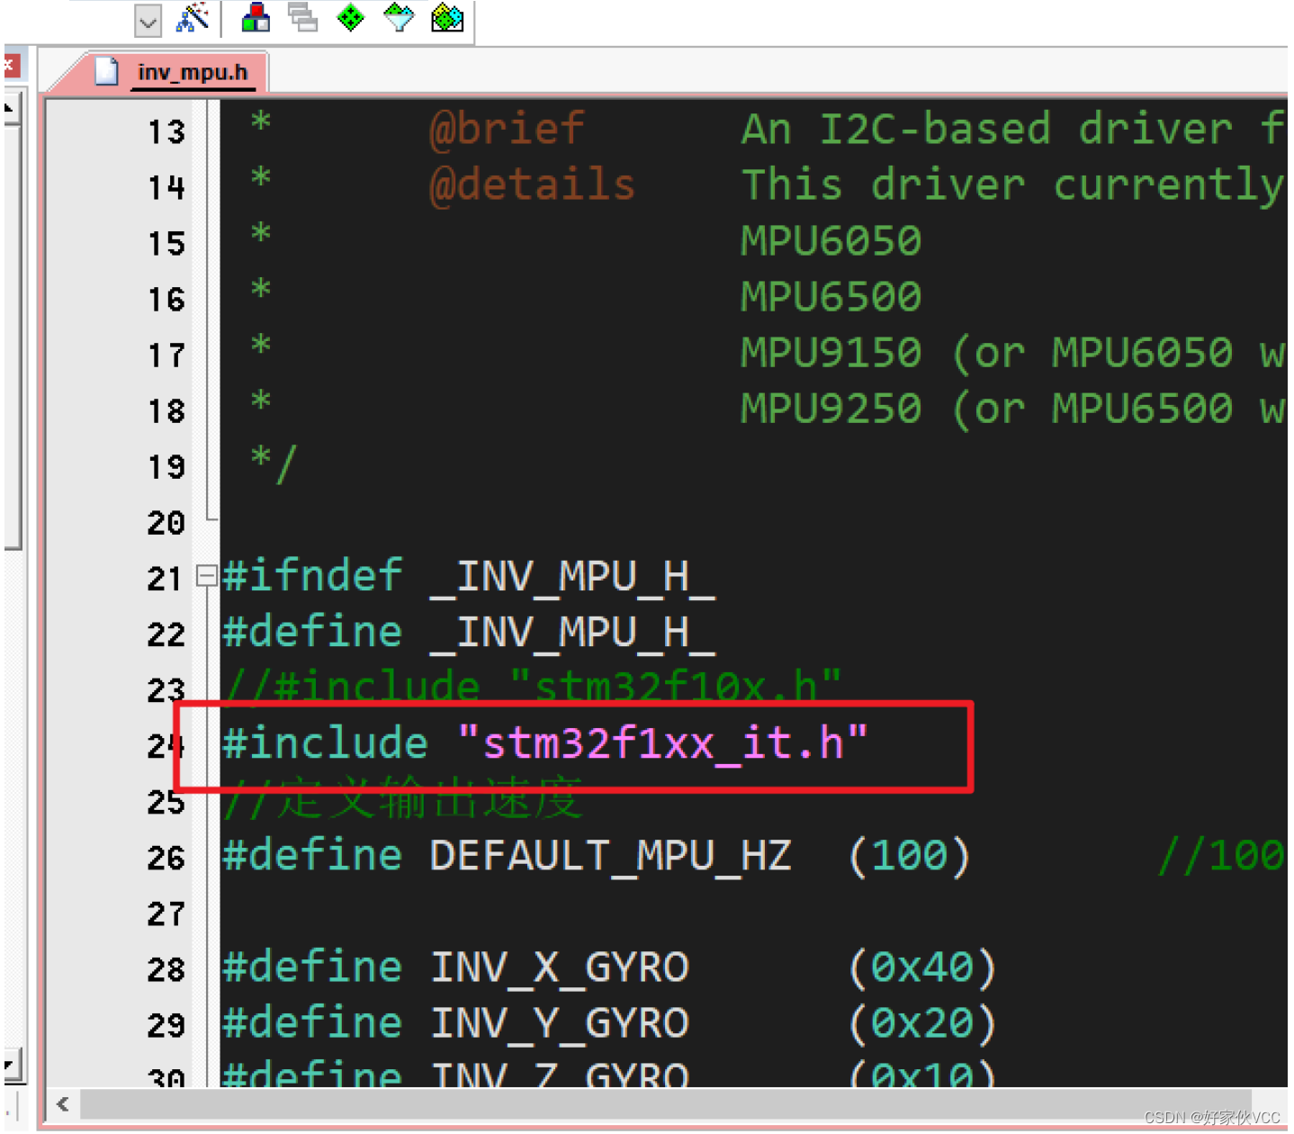Close the left project panel via the X
Viewport: 1294px width, 1134px height.
tap(9, 66)
